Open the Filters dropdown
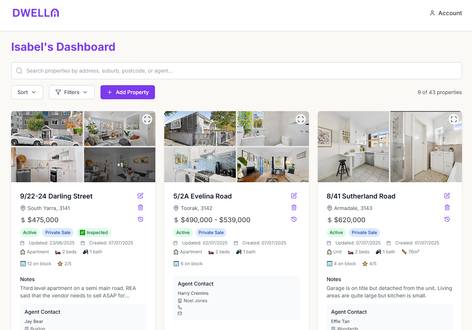This screenshot has height=330, width=472. [72, 92]
